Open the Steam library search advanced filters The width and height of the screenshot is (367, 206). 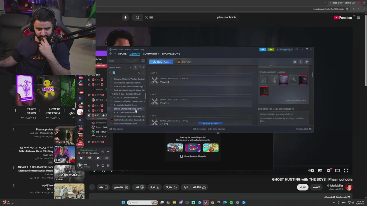(x=143, y=73)
